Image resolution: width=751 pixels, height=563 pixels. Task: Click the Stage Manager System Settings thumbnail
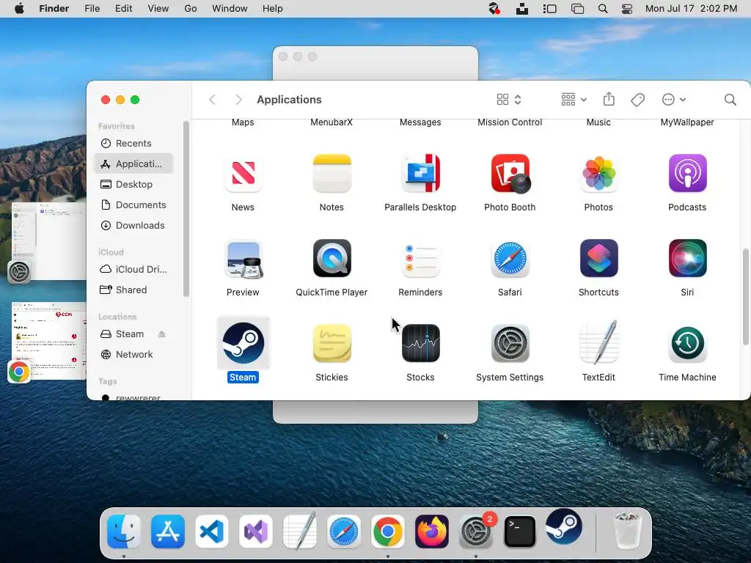tap(48, 240)
